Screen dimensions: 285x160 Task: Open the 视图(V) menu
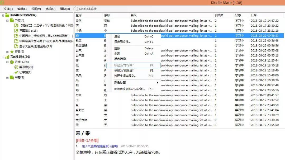[x=36, y=9]
